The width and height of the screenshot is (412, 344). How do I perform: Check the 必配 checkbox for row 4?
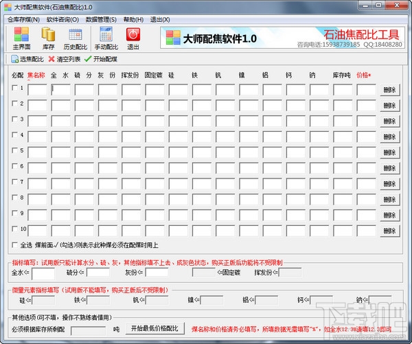14,135
